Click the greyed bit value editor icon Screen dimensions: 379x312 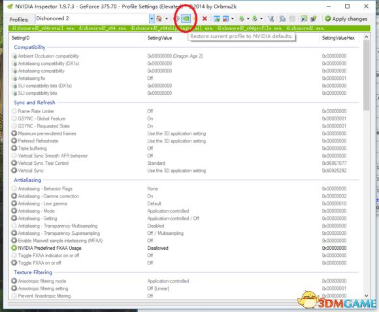coord(292,18)
